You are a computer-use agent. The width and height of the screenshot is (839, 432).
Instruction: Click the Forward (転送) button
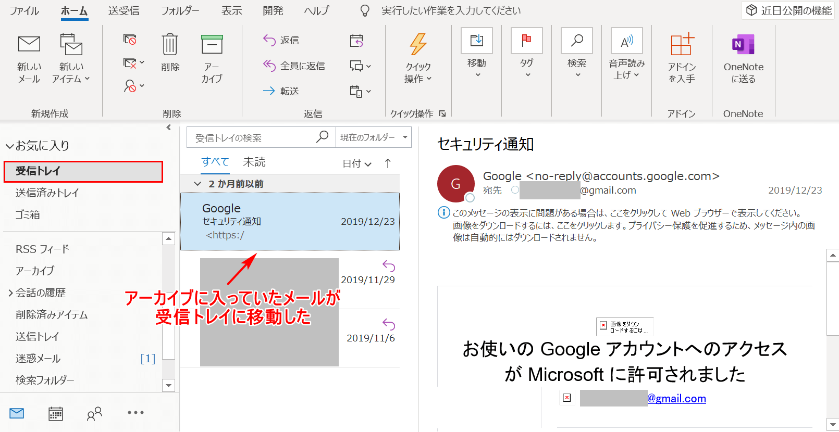[x=281, y=91]
